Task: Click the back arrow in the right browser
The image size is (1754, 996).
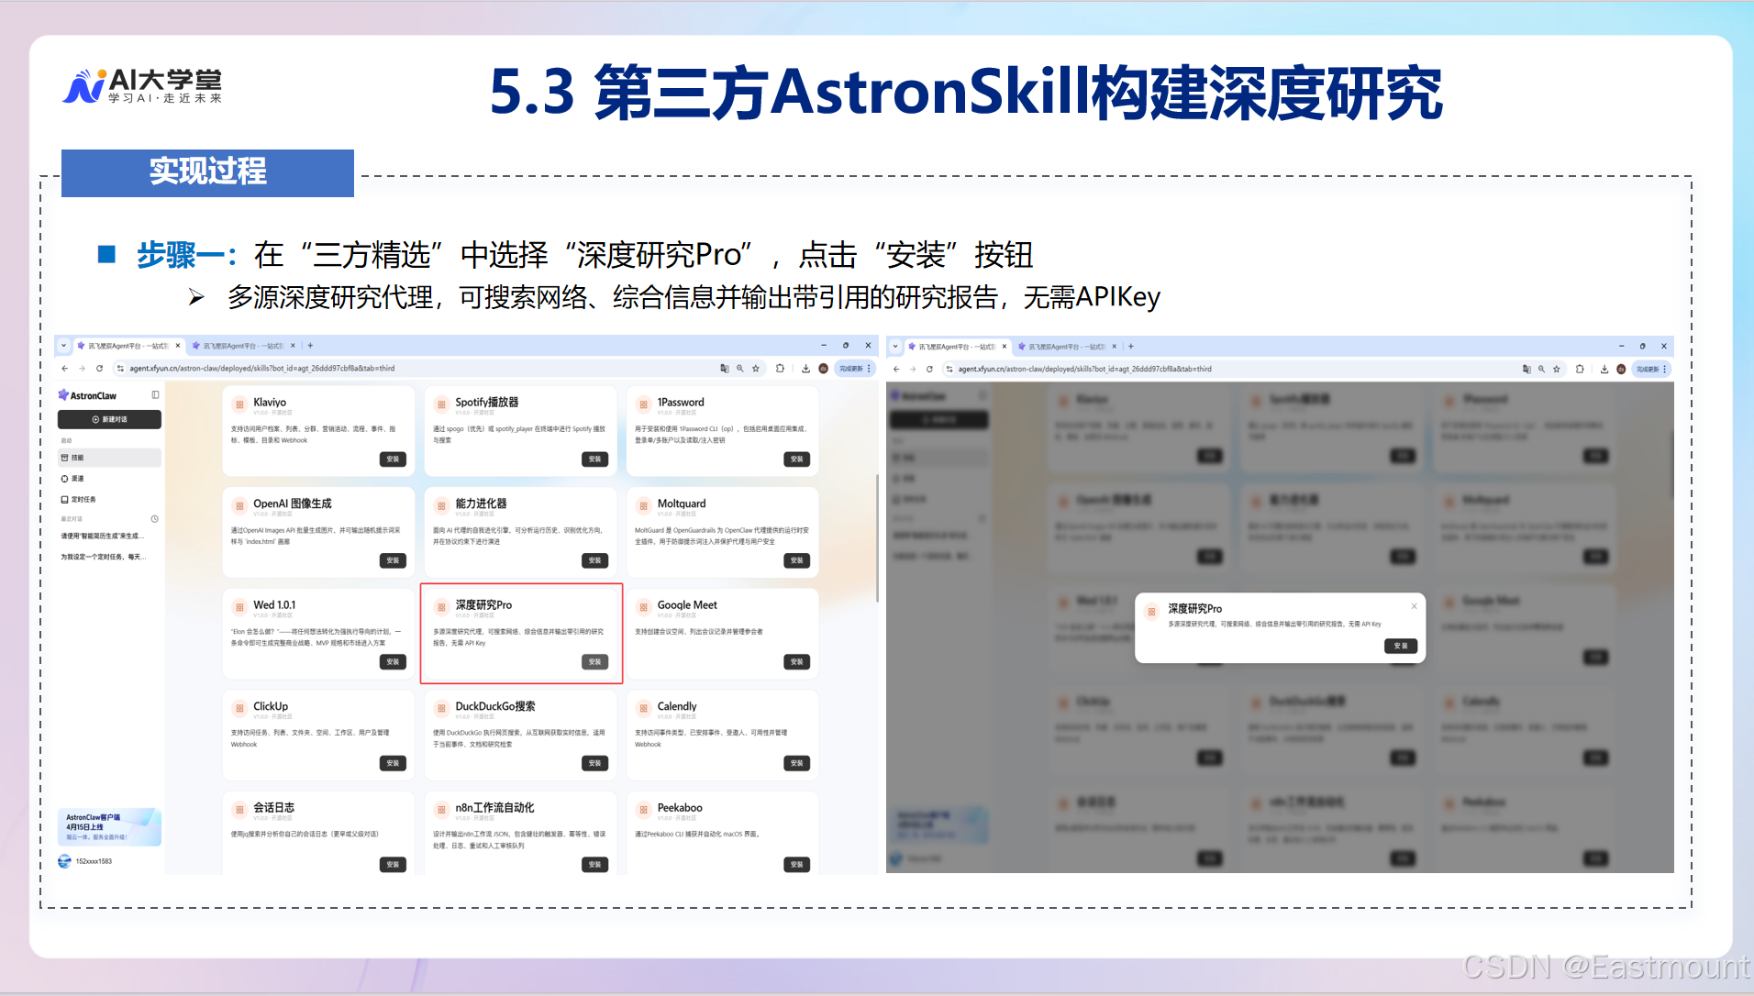Action: pos(896,370)
